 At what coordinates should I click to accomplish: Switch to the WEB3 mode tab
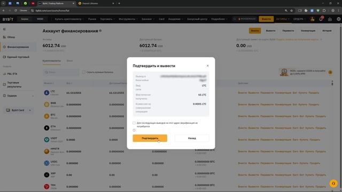(40, 19)
